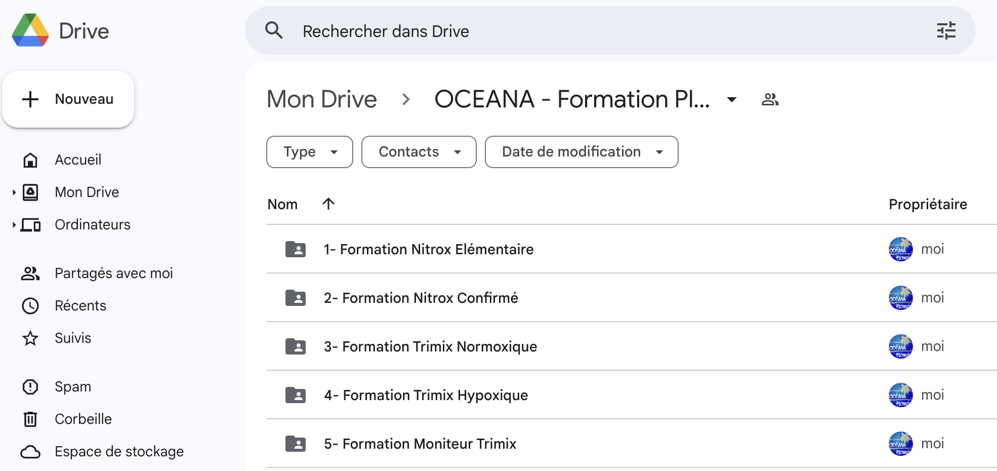Open the OCEANA folder dropdown arrow

pyautogui.click(x=731, y=99)
